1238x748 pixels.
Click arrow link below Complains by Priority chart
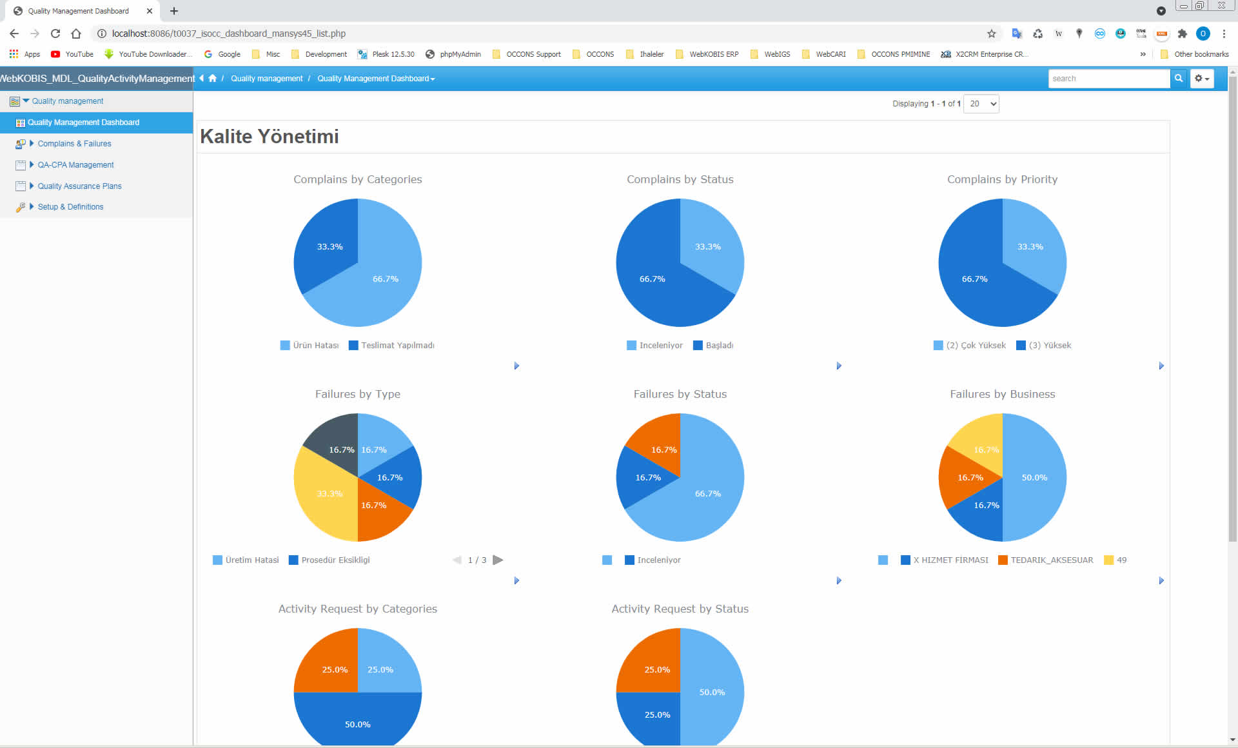[1161, 366]
